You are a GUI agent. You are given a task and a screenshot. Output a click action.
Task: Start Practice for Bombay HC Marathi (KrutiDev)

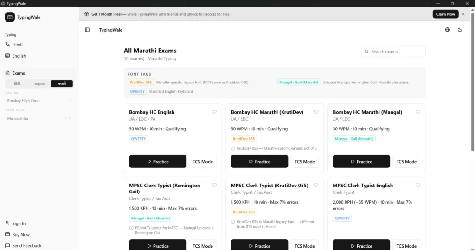point(259,161)
